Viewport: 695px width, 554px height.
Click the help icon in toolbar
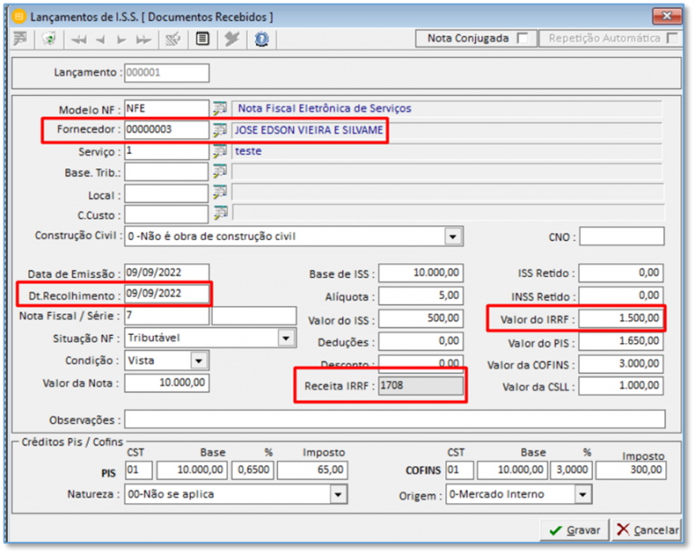tap(262, 39)
